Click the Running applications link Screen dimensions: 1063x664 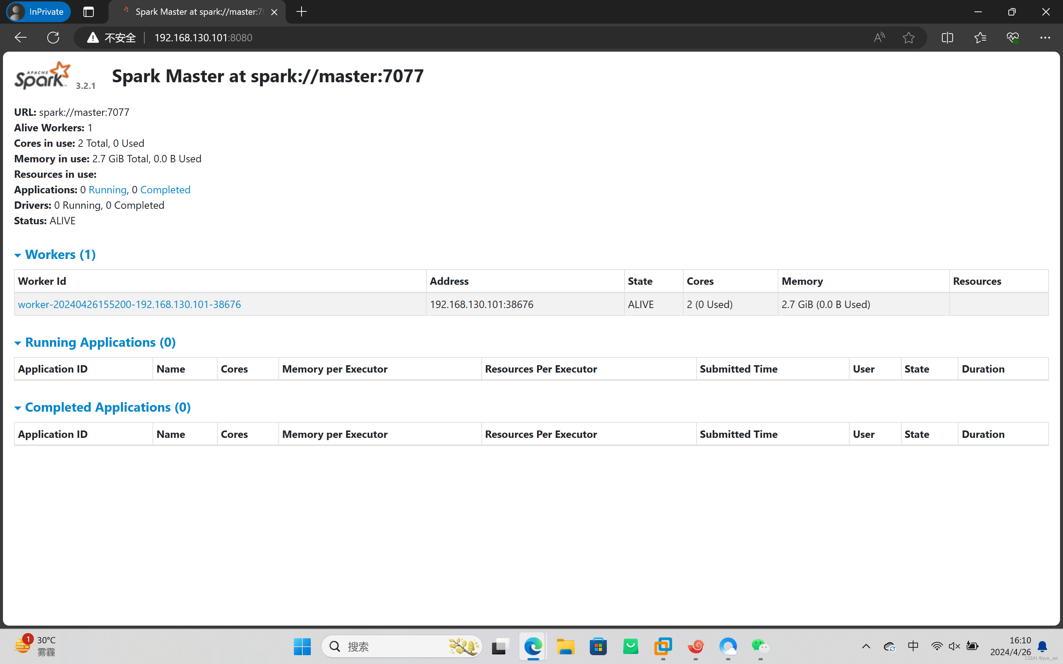point(107,190)
